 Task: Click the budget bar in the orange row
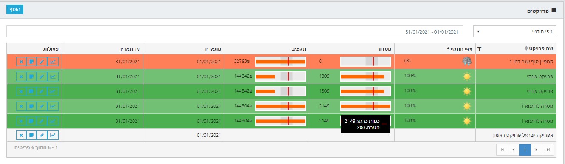281,62
